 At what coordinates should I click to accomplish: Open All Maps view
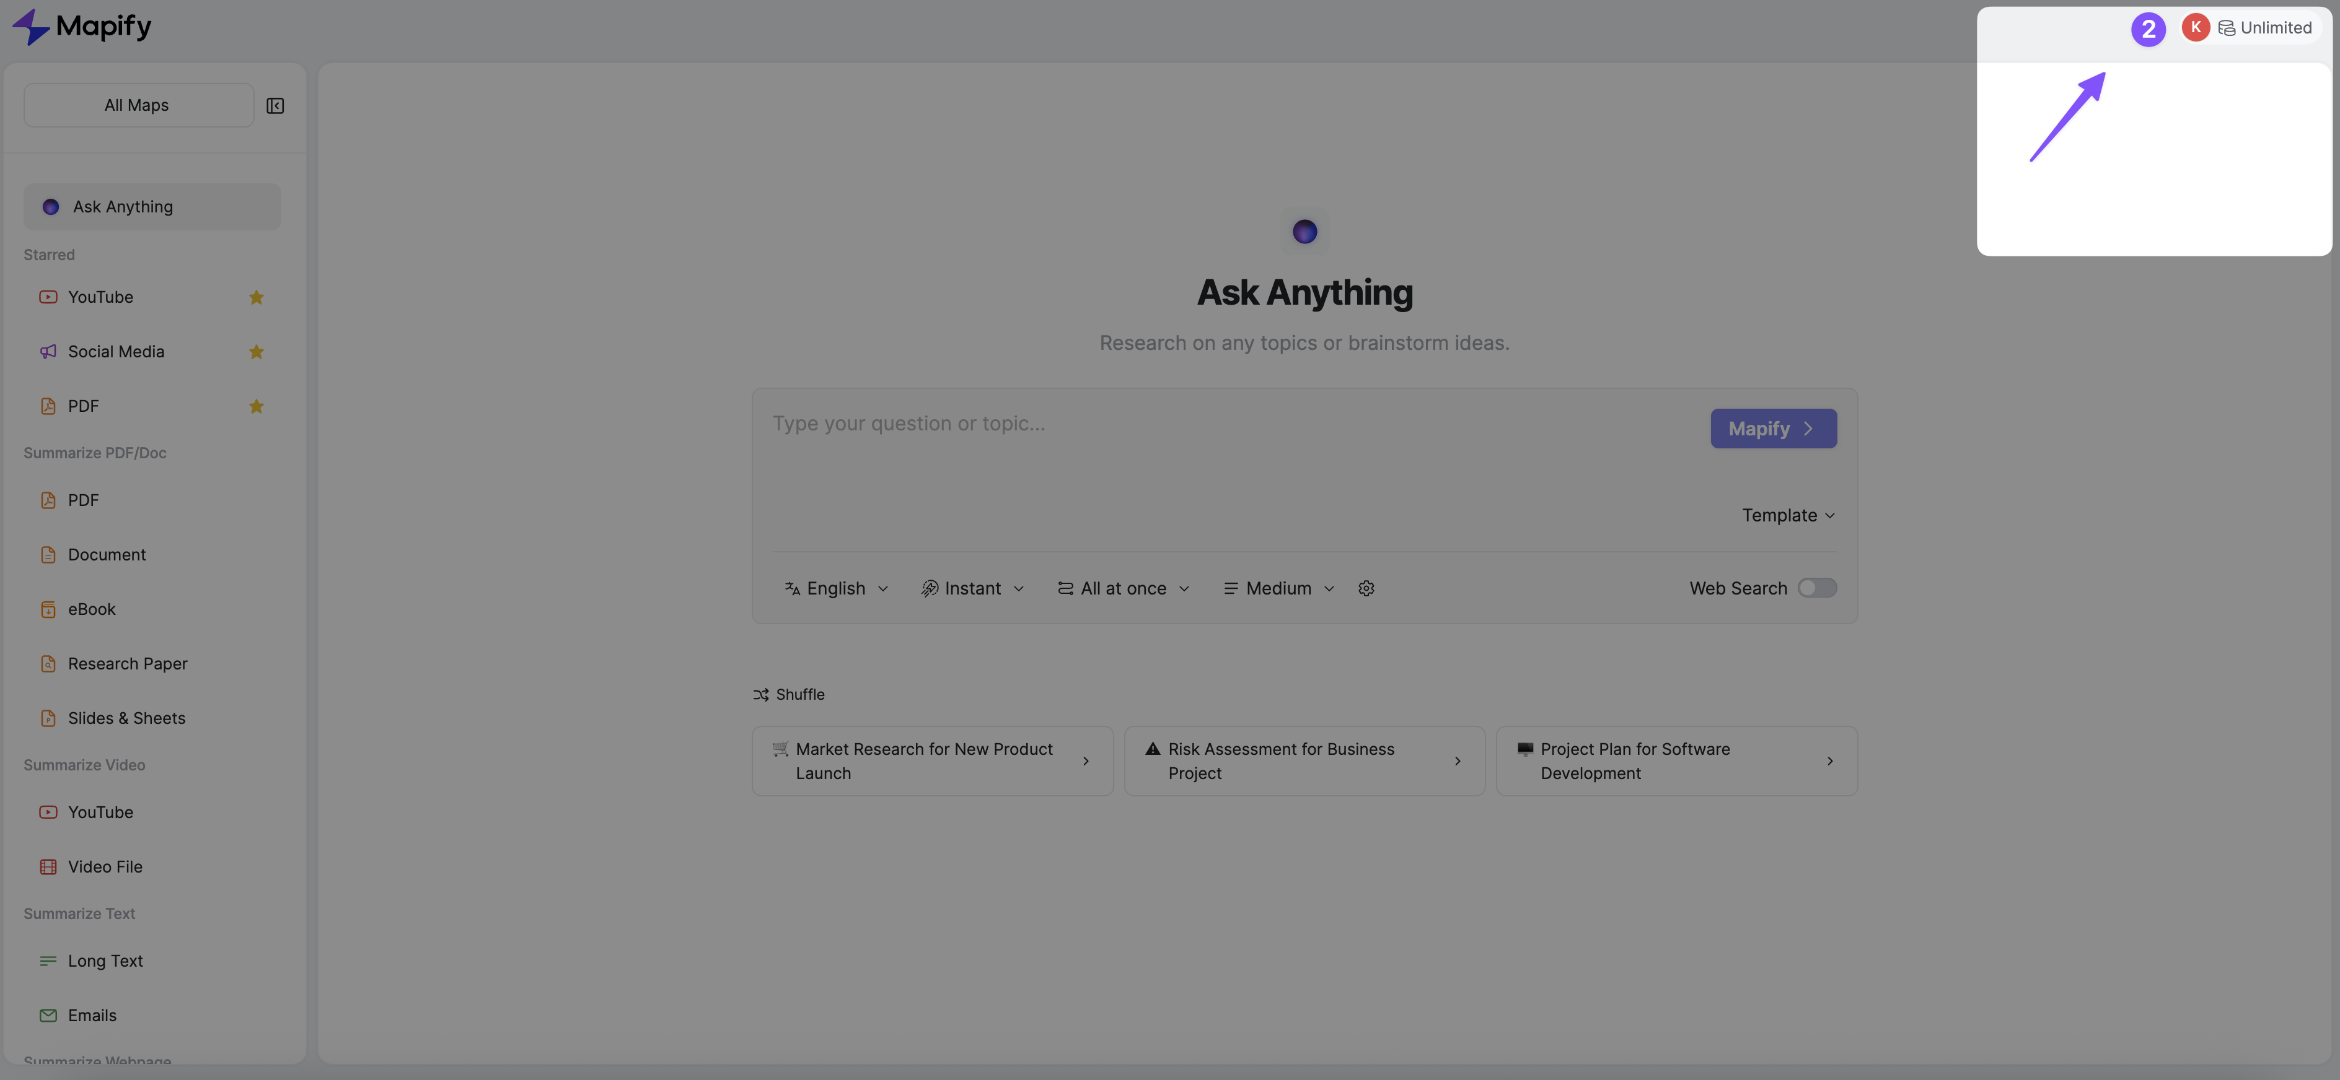pyautogui.click(x=137, y=105)
